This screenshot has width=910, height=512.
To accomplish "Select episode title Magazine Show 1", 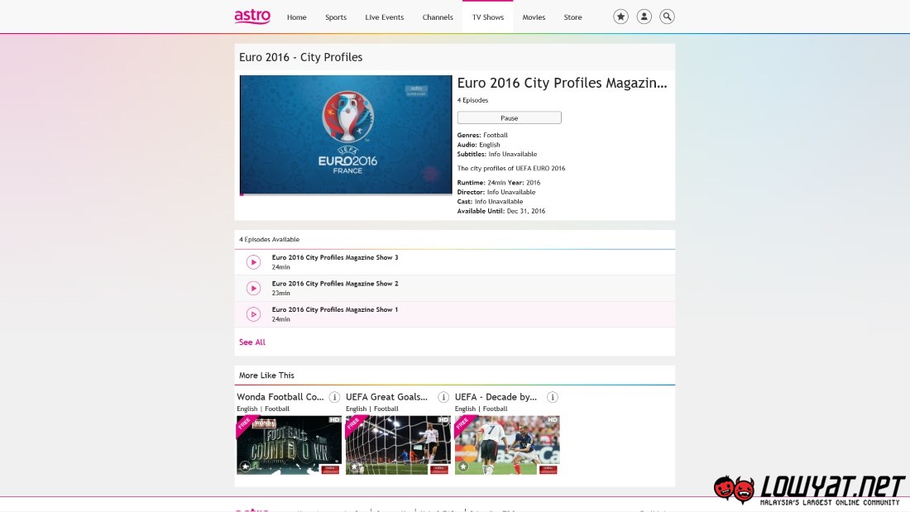I will point(335,310).
